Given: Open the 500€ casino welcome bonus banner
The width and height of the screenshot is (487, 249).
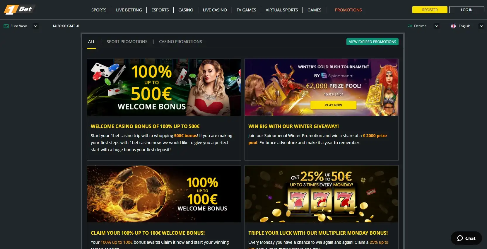Looking at the screenshot, I should click(x=164, y=87).
